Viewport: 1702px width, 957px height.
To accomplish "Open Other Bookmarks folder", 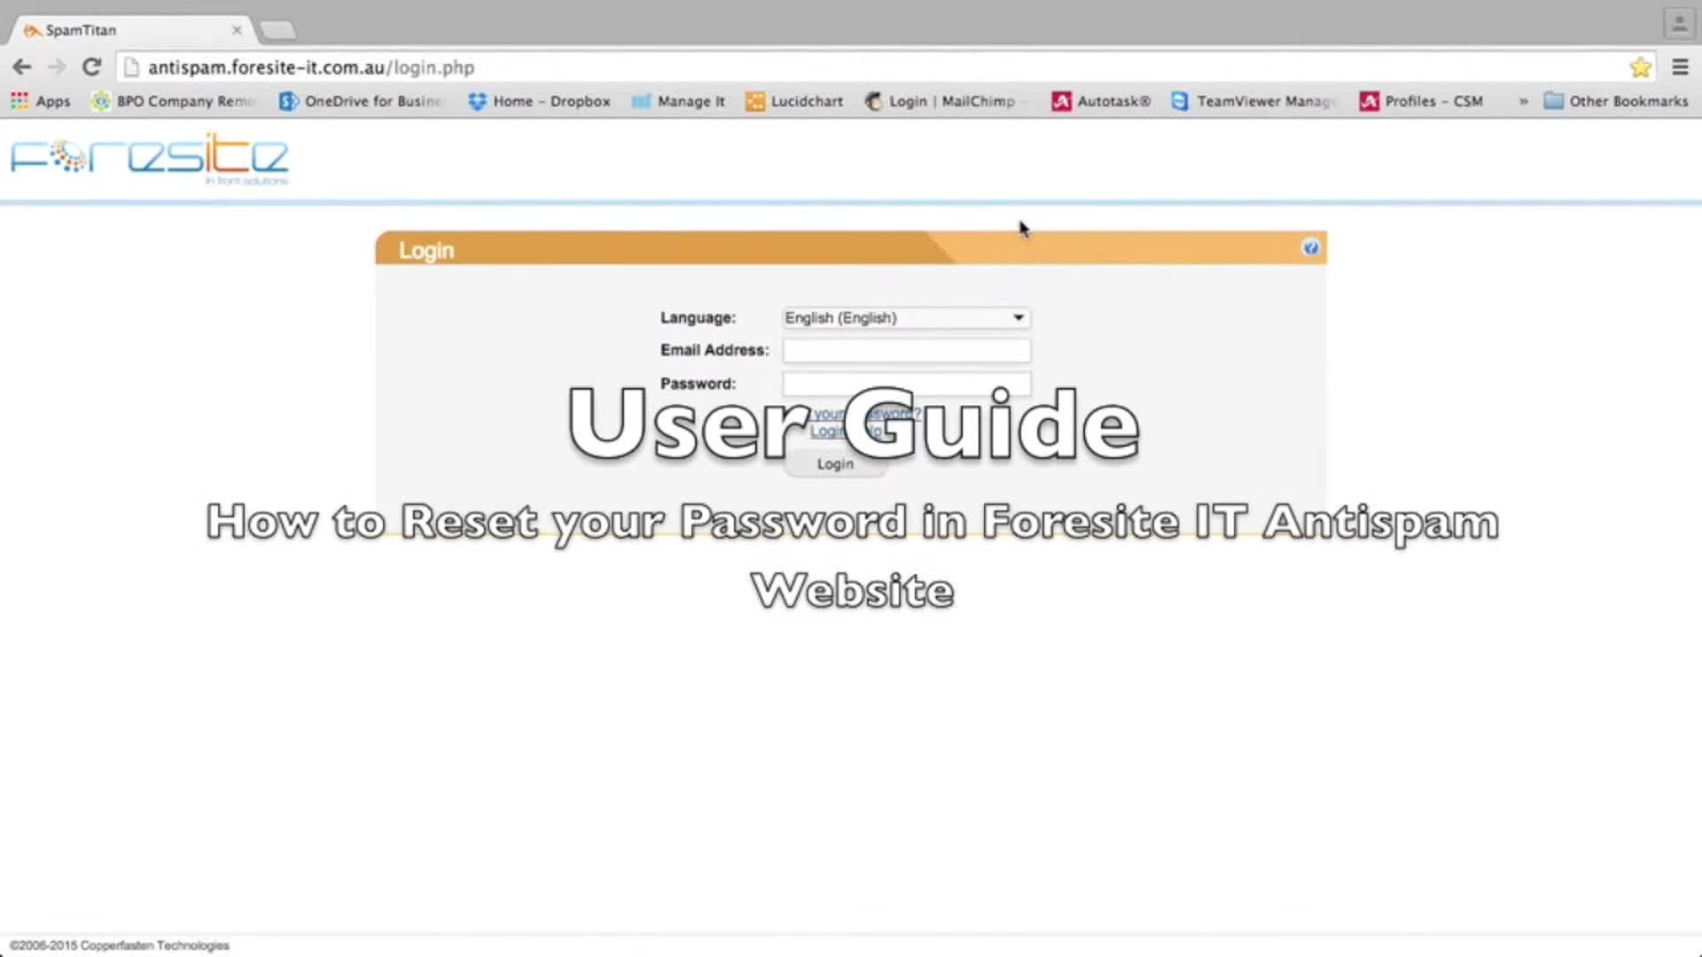I will coord(1616,101).
